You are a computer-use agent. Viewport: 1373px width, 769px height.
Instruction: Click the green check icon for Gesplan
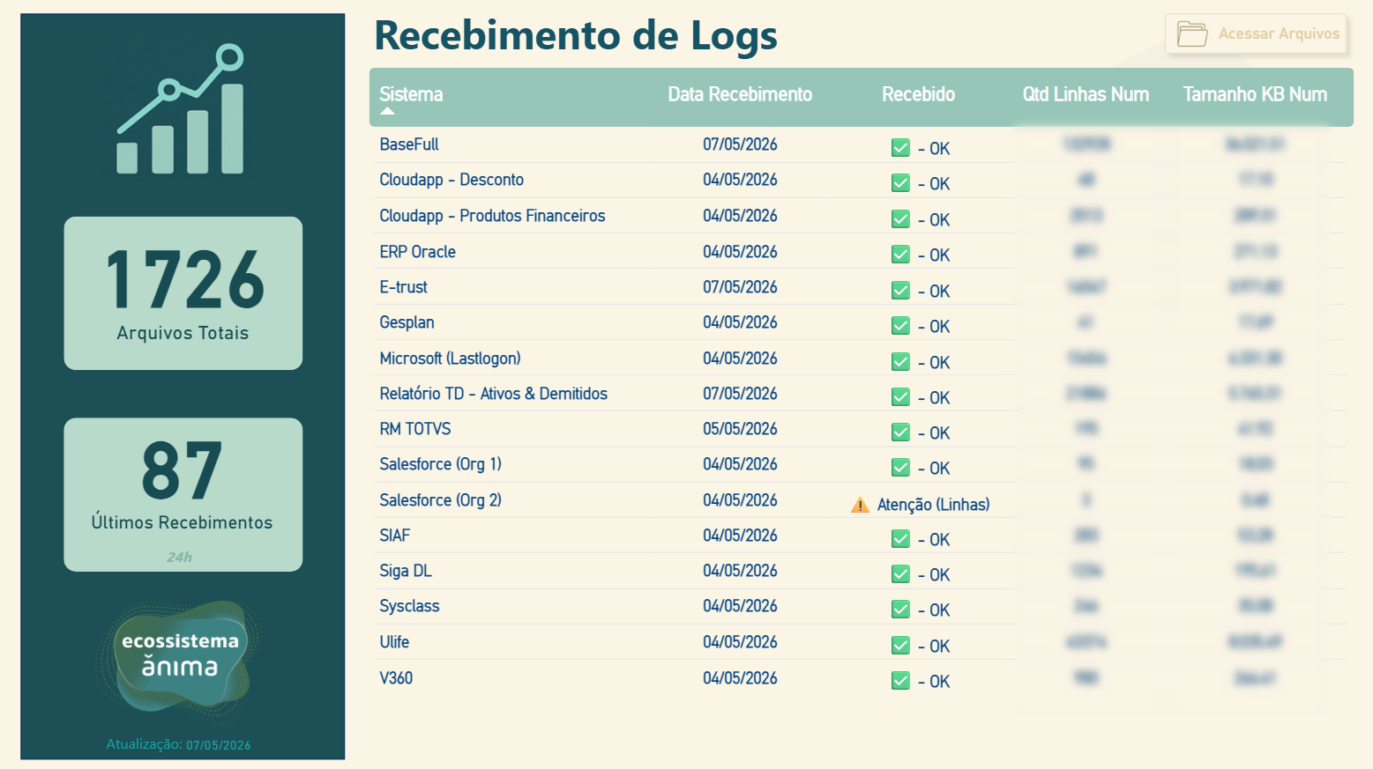pos(900,326)
